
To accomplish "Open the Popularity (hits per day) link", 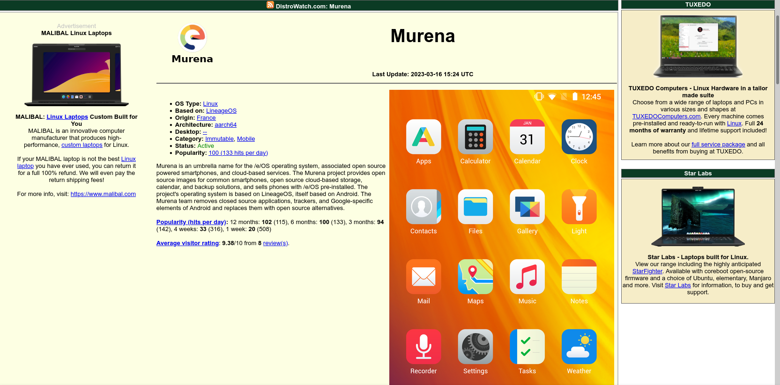I will tap(191, 222).
